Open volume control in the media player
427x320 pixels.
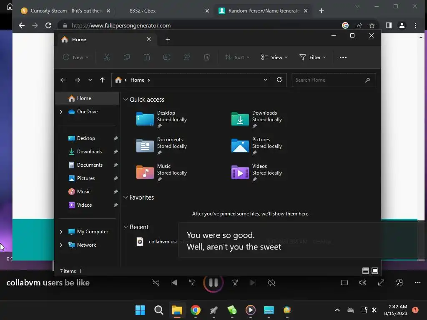click(362, 283)
